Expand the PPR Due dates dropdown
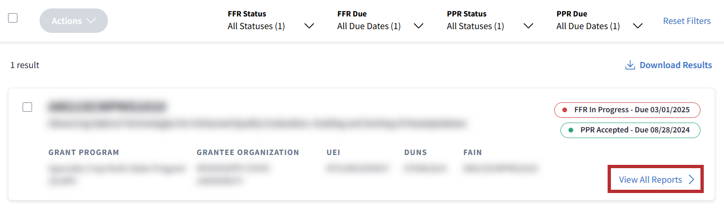This screenshot has width=724, height=209. click(600, 21)
